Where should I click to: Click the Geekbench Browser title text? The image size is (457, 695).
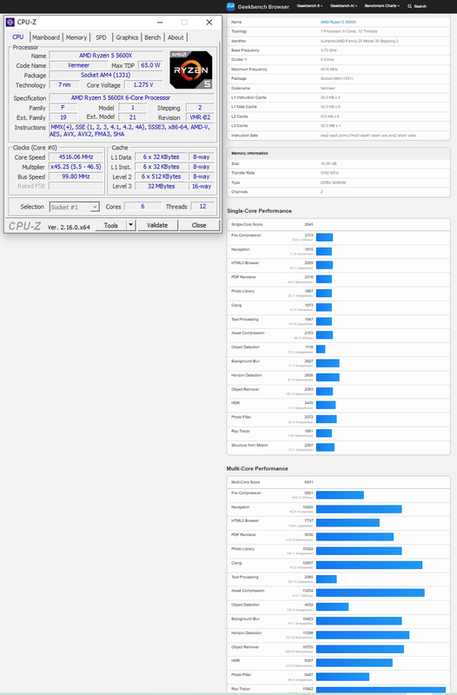tap(263, 7)
